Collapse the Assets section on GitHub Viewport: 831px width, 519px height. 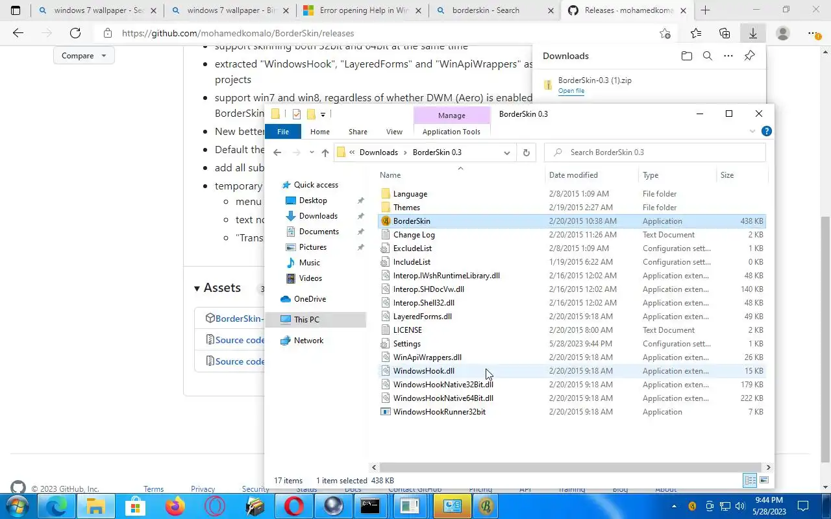[x=217, y=288]
